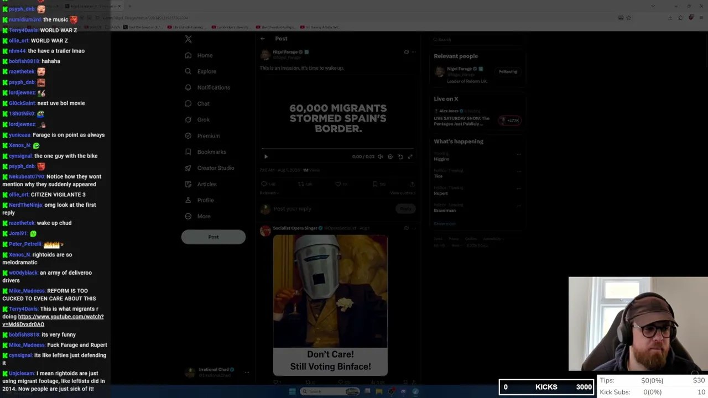Go back with the arrow beside Post

pyautogui.click(x=263, y=39)
